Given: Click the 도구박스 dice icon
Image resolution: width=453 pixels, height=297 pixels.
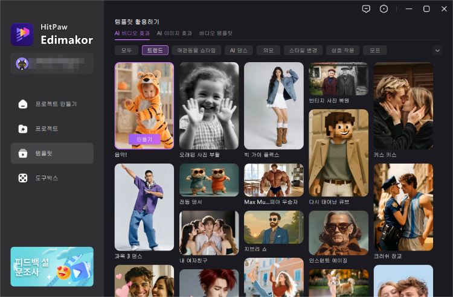Looking at the screenshot, I should point(23,178).
